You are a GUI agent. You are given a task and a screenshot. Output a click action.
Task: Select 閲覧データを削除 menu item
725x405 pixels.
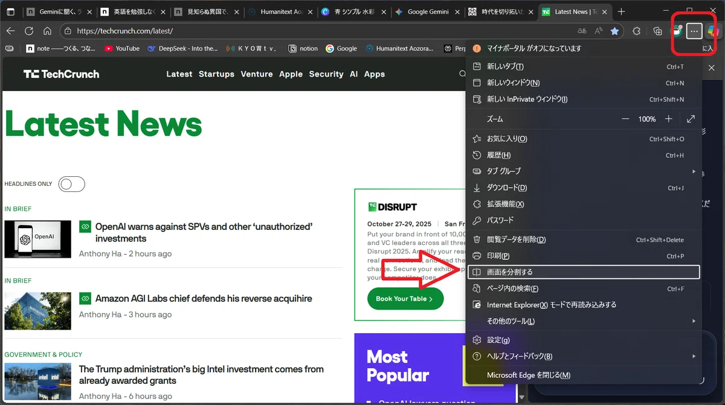pos(584,240)
